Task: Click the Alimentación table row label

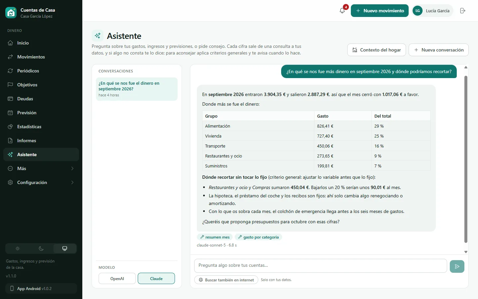Action: click(217, 126)
